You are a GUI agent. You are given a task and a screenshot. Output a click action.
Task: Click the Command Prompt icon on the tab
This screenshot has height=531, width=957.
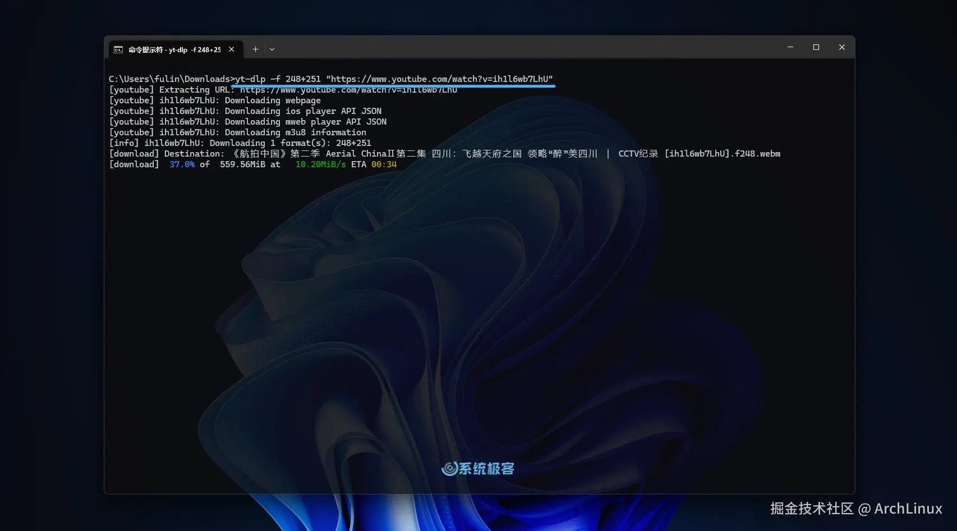[x=118, y=49]
